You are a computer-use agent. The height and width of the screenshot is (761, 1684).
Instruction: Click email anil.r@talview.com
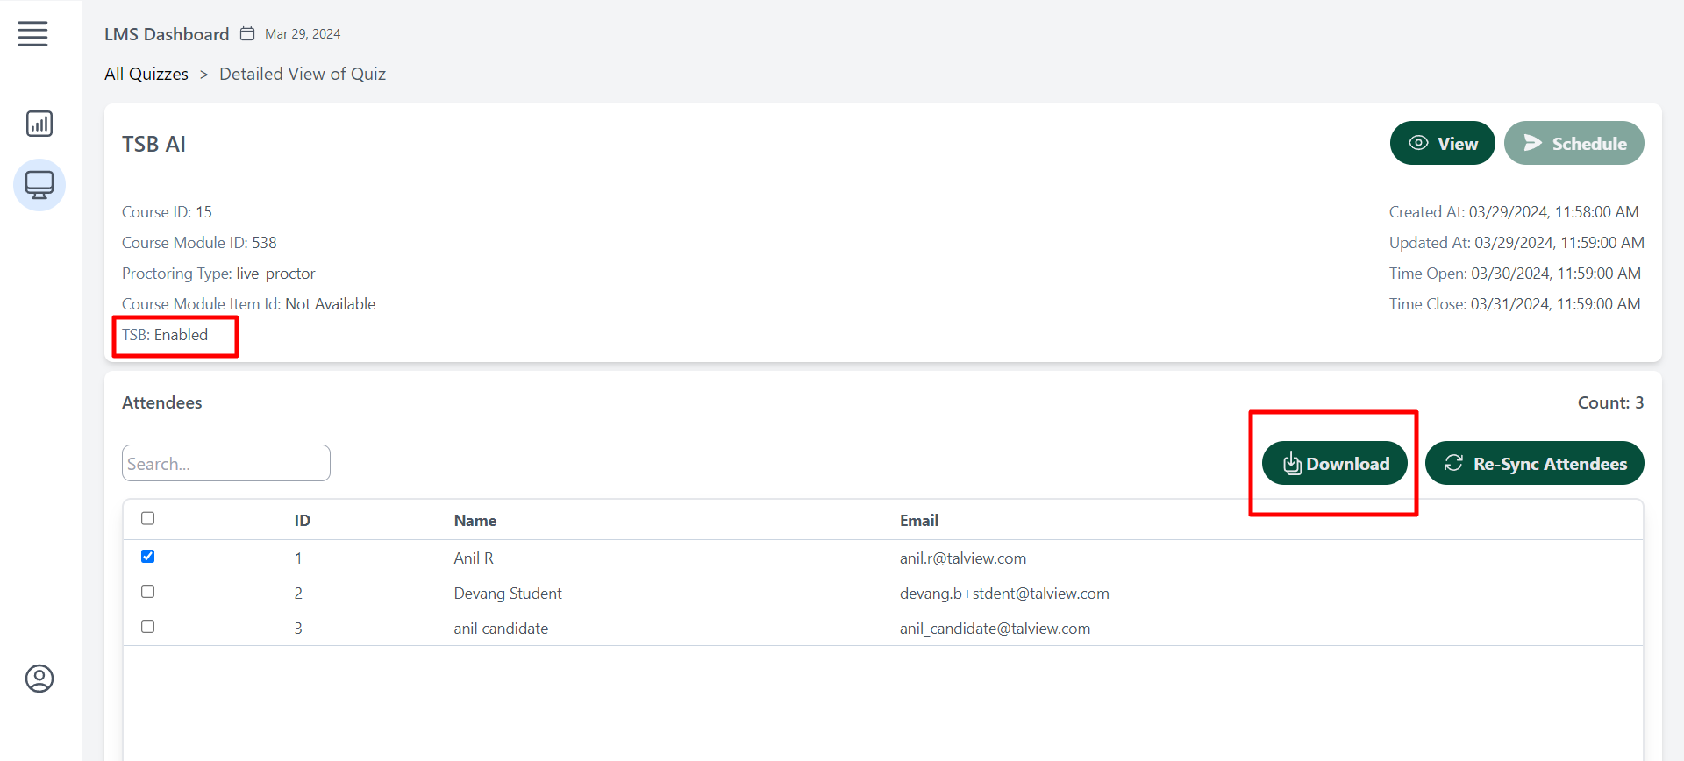pyautogui.click(x=963, y=558)
